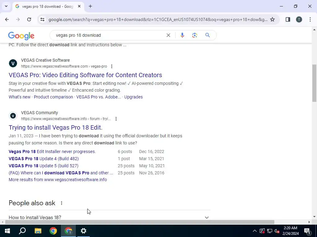Click the VEGAS Community favicon
The height and width of the screenshot is (237, 317).
click(13, 116)
